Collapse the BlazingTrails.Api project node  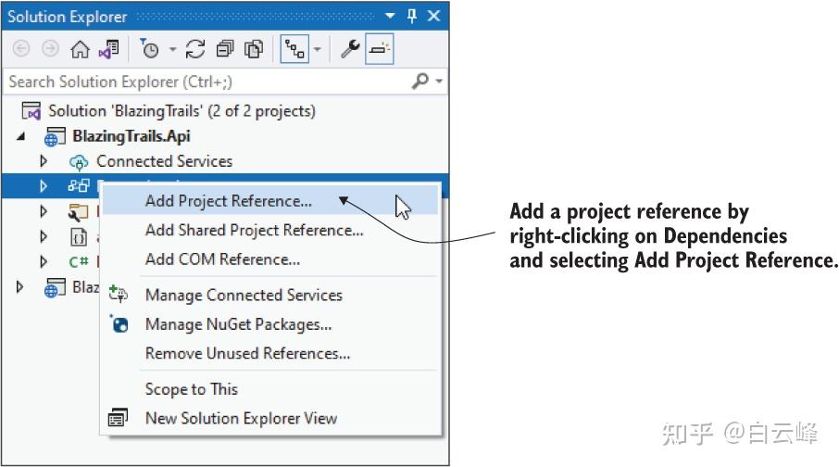click(21, 137)
